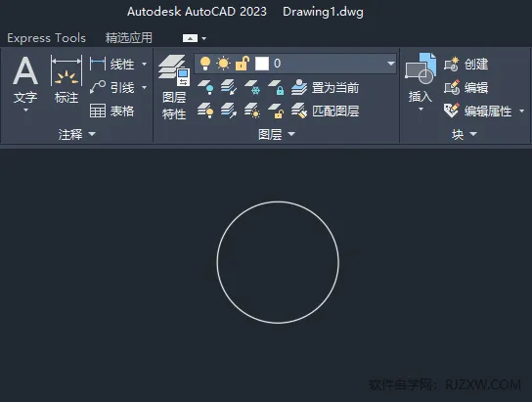Click the Isolate layer icon

pos(229,87)
